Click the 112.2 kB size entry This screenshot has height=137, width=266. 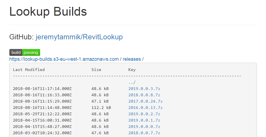click(x=101, y=108)
